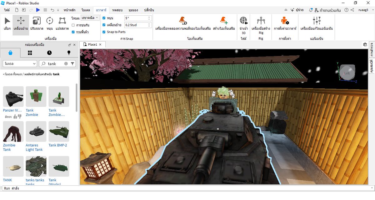Toggle Join Surfaces (รวมพื้นผิว) checkbox

click(x=73, y=32)
